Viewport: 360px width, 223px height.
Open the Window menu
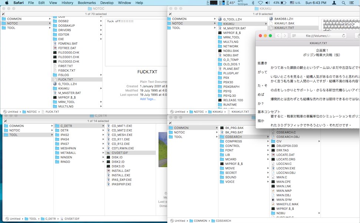coord(125,3)
